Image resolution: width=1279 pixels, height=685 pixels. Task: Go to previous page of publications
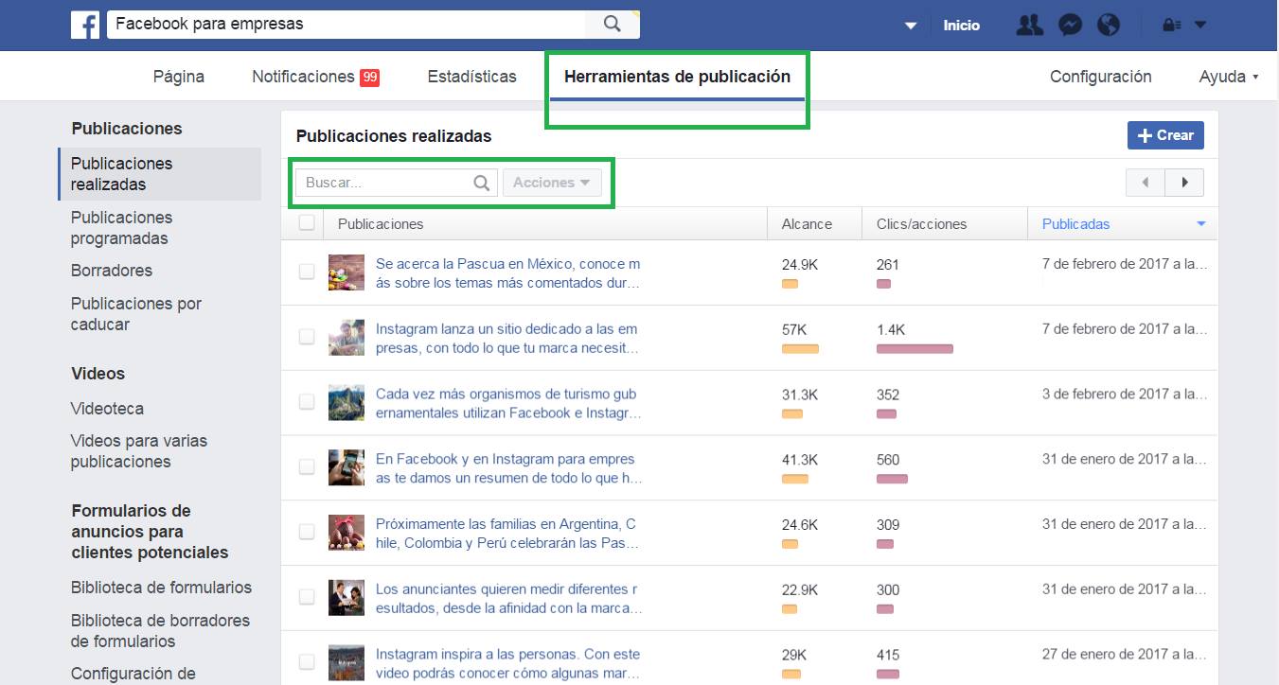pos(1146,183)
